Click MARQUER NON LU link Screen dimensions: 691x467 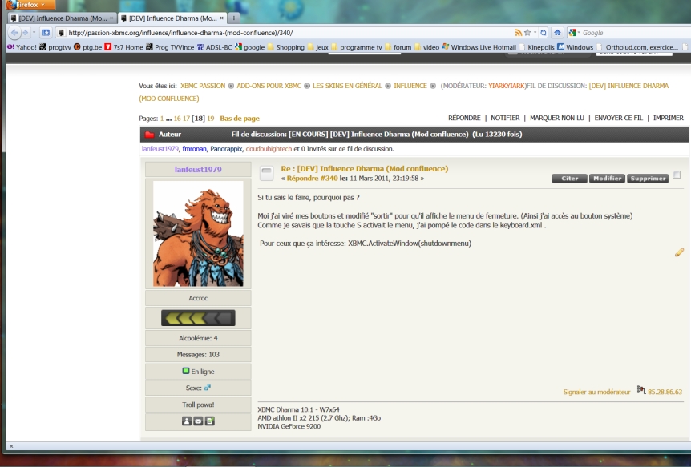coord(556,118)
